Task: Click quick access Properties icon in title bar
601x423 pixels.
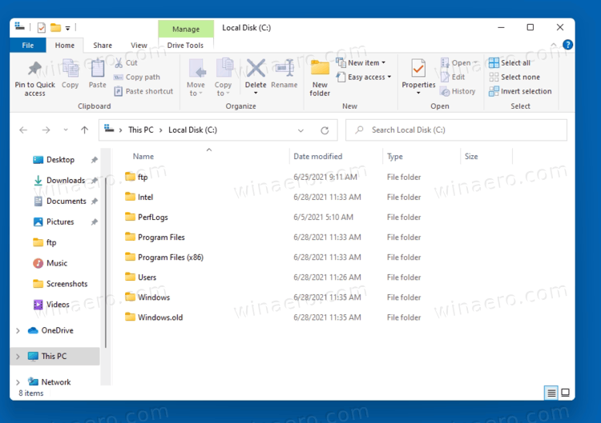Action: coord(42,27)
